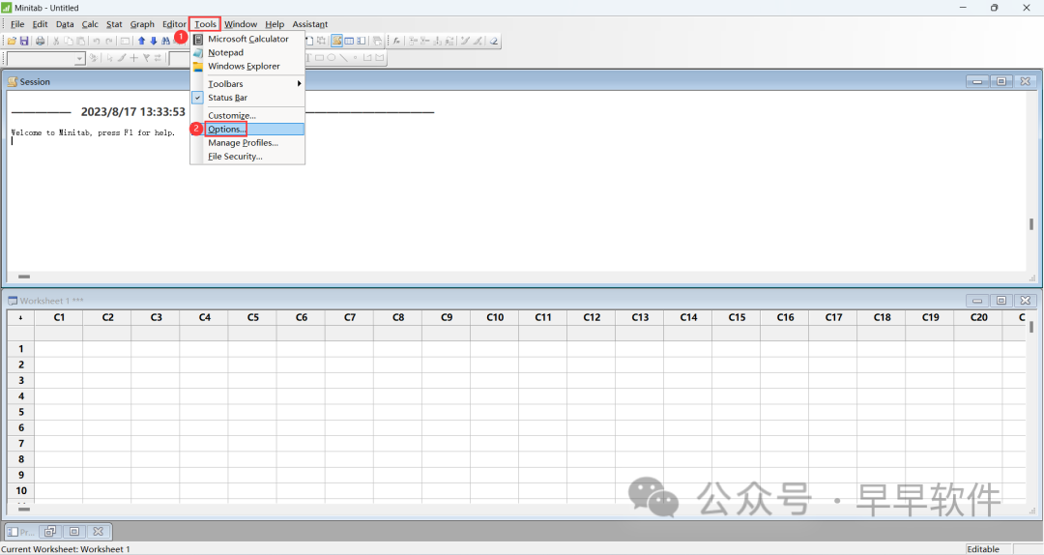Click the Open Project folder icon

[12, 41]
